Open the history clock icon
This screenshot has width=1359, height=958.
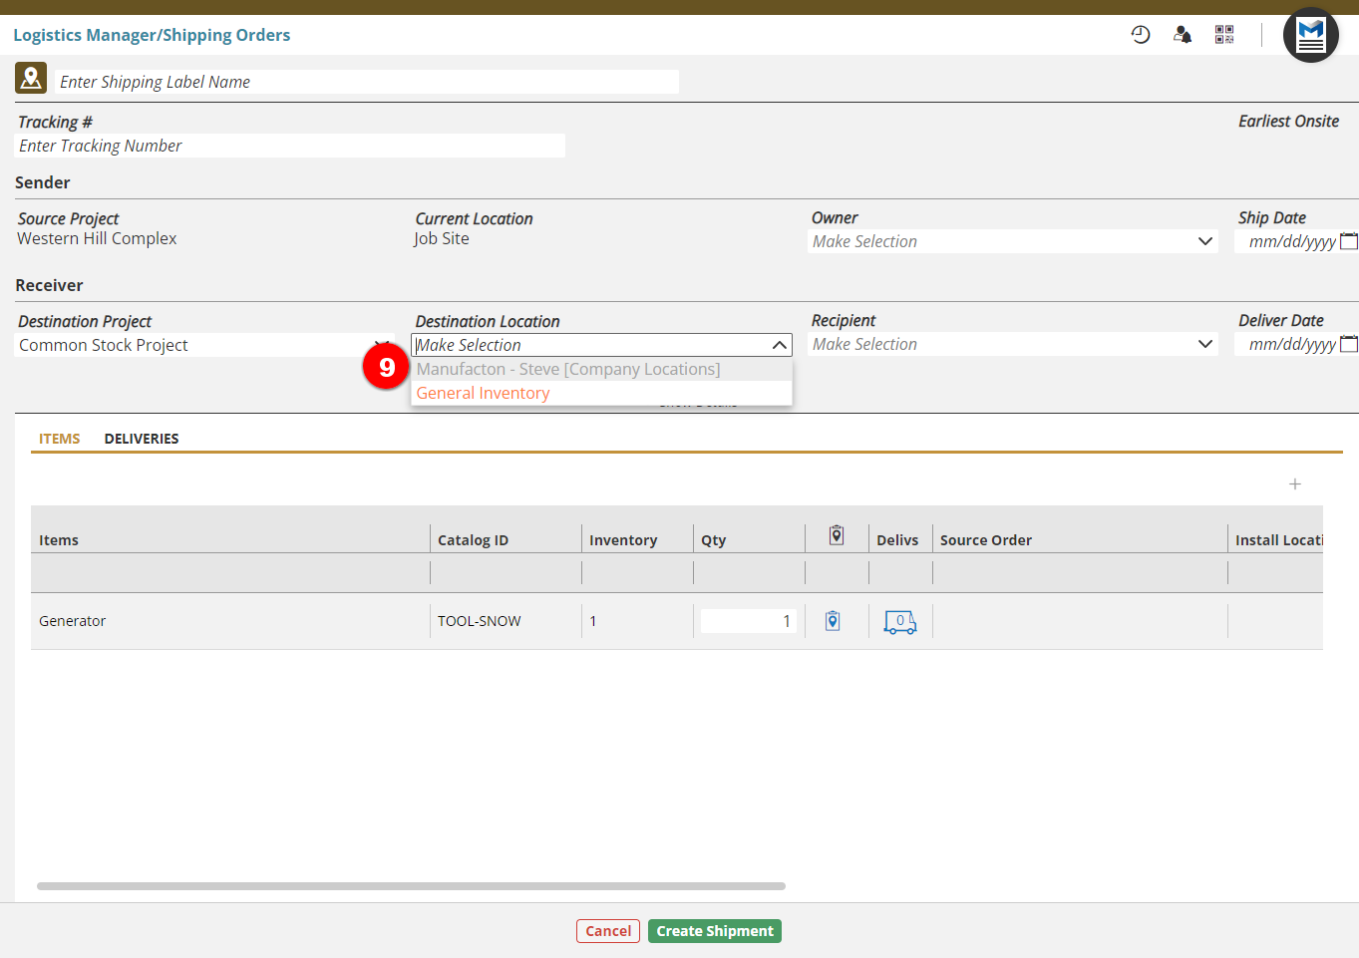[1141, 35]
